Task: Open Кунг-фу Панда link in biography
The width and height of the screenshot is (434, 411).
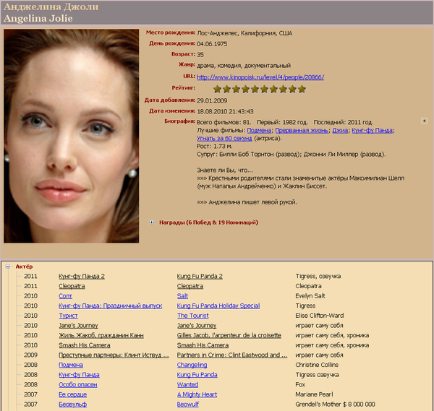Action: (x=373, y=130)
